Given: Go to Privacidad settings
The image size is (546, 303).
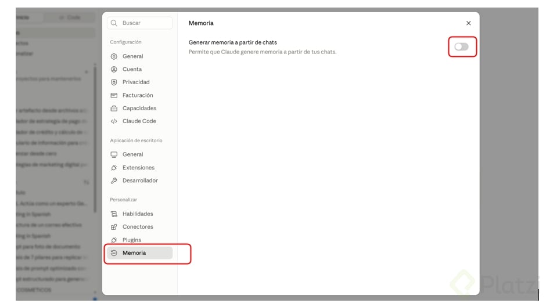Looking at the screenshot, I should coord(139,82).
